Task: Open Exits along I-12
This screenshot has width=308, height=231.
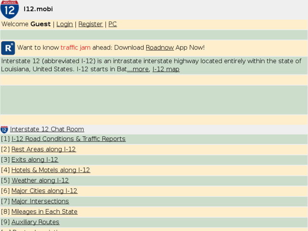Action: 35,160
